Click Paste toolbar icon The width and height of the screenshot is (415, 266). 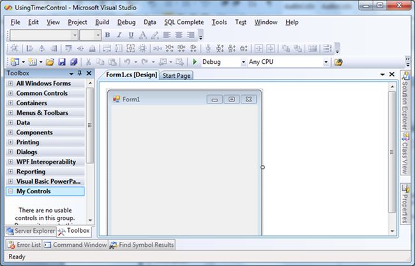click(112, 62)
